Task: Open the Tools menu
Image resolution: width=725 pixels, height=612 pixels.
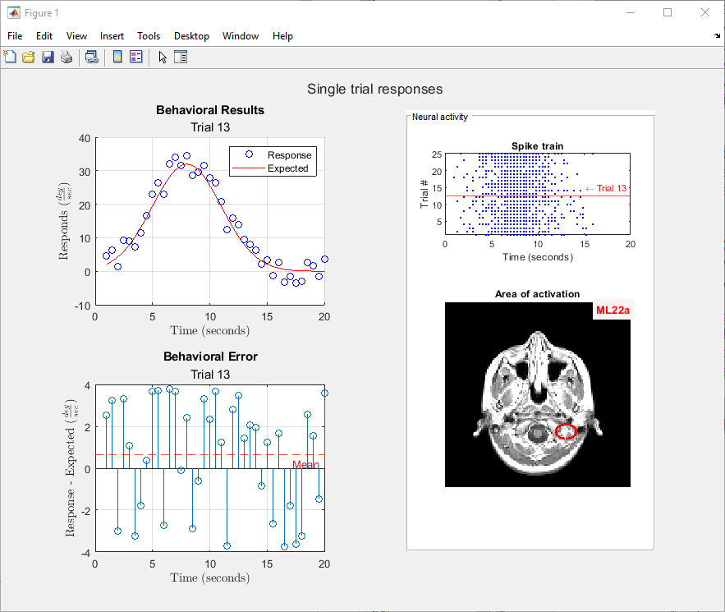Action: pos(149,36)
